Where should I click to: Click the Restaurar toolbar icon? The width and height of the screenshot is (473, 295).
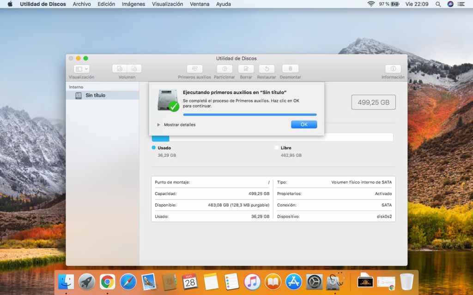[x=267, y=69]
